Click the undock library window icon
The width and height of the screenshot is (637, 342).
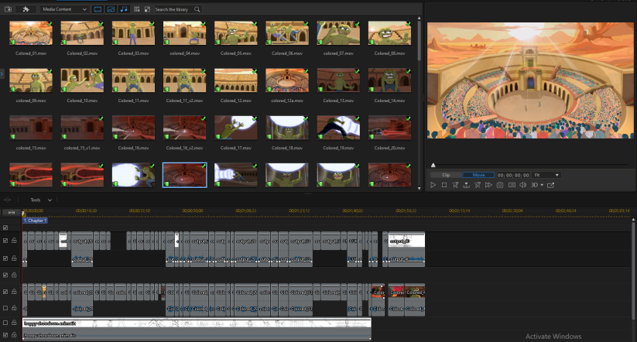point(147,9)
